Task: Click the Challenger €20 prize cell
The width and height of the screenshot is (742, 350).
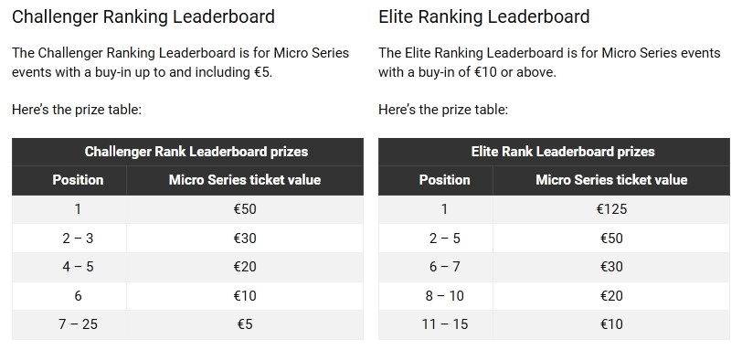Action: pyautogui.click(x=245, y=267)
